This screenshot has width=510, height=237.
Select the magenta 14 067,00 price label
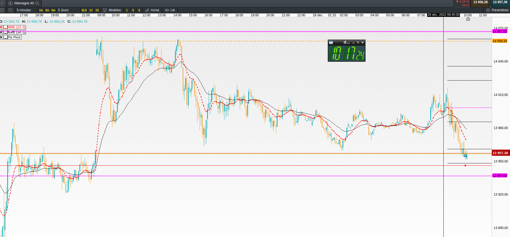pyautogui.click(x=500, y=32)
